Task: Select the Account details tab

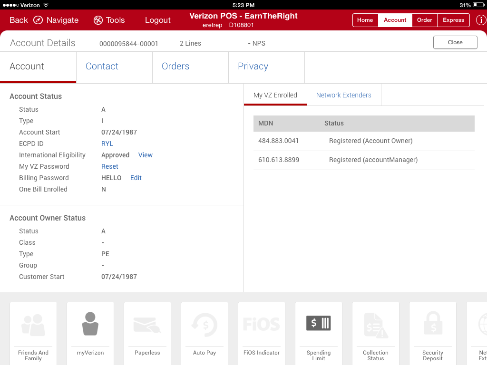Action: tap(38, 67)
